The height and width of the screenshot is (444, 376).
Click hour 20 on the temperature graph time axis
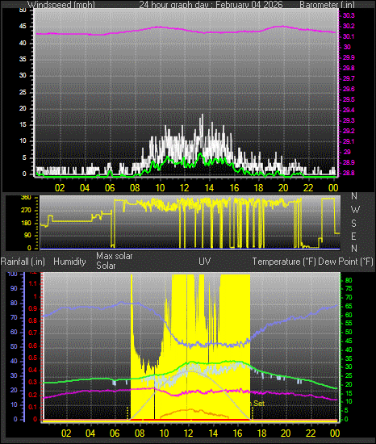click(x=286, y=433)
